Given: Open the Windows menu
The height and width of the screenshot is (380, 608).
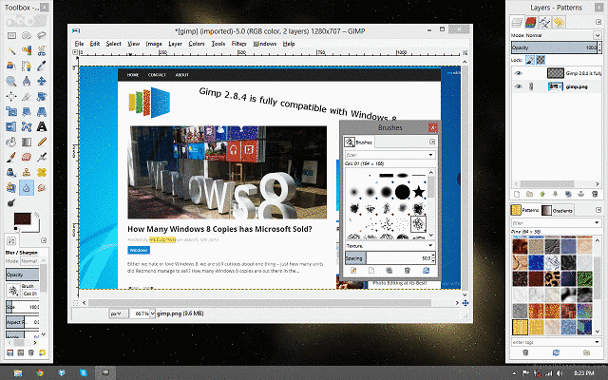Looking at the screenshot, I should click(x=265, y=44).
